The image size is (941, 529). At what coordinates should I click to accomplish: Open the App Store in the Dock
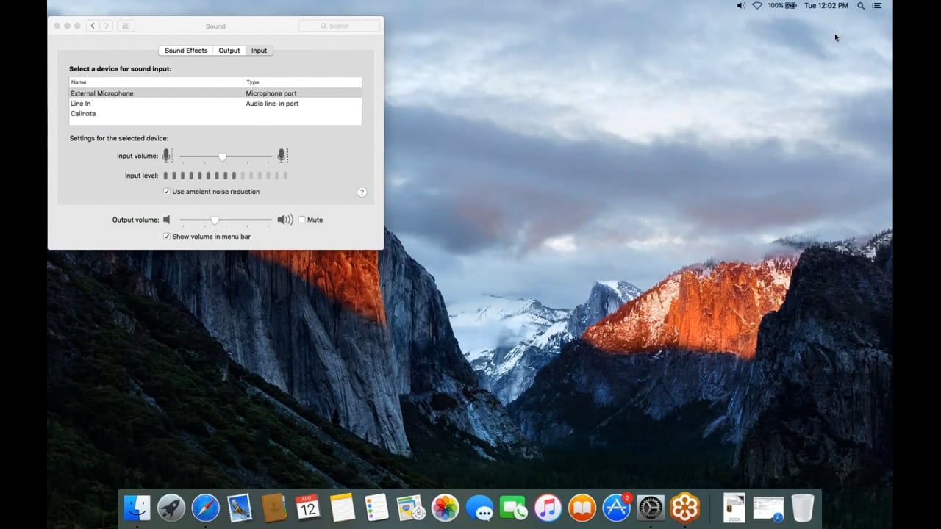(x=616, y=508)
